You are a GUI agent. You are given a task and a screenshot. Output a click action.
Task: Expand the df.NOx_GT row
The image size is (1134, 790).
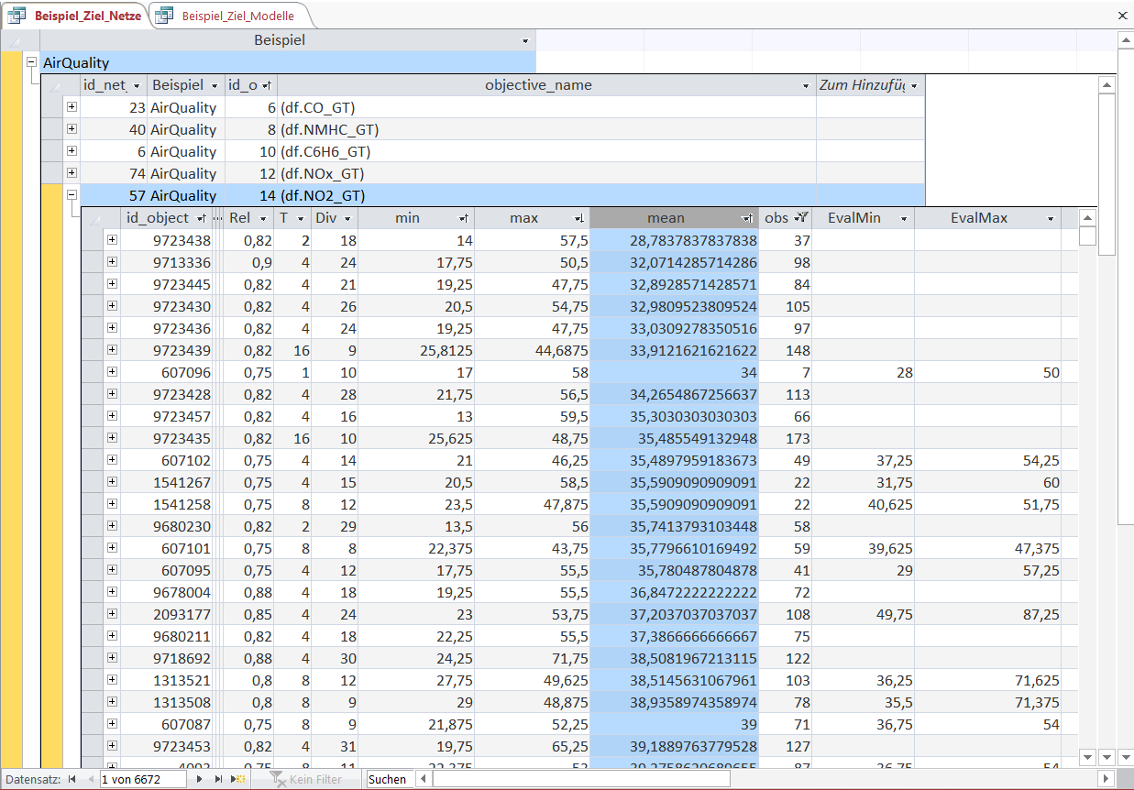(x=72, y=173)
